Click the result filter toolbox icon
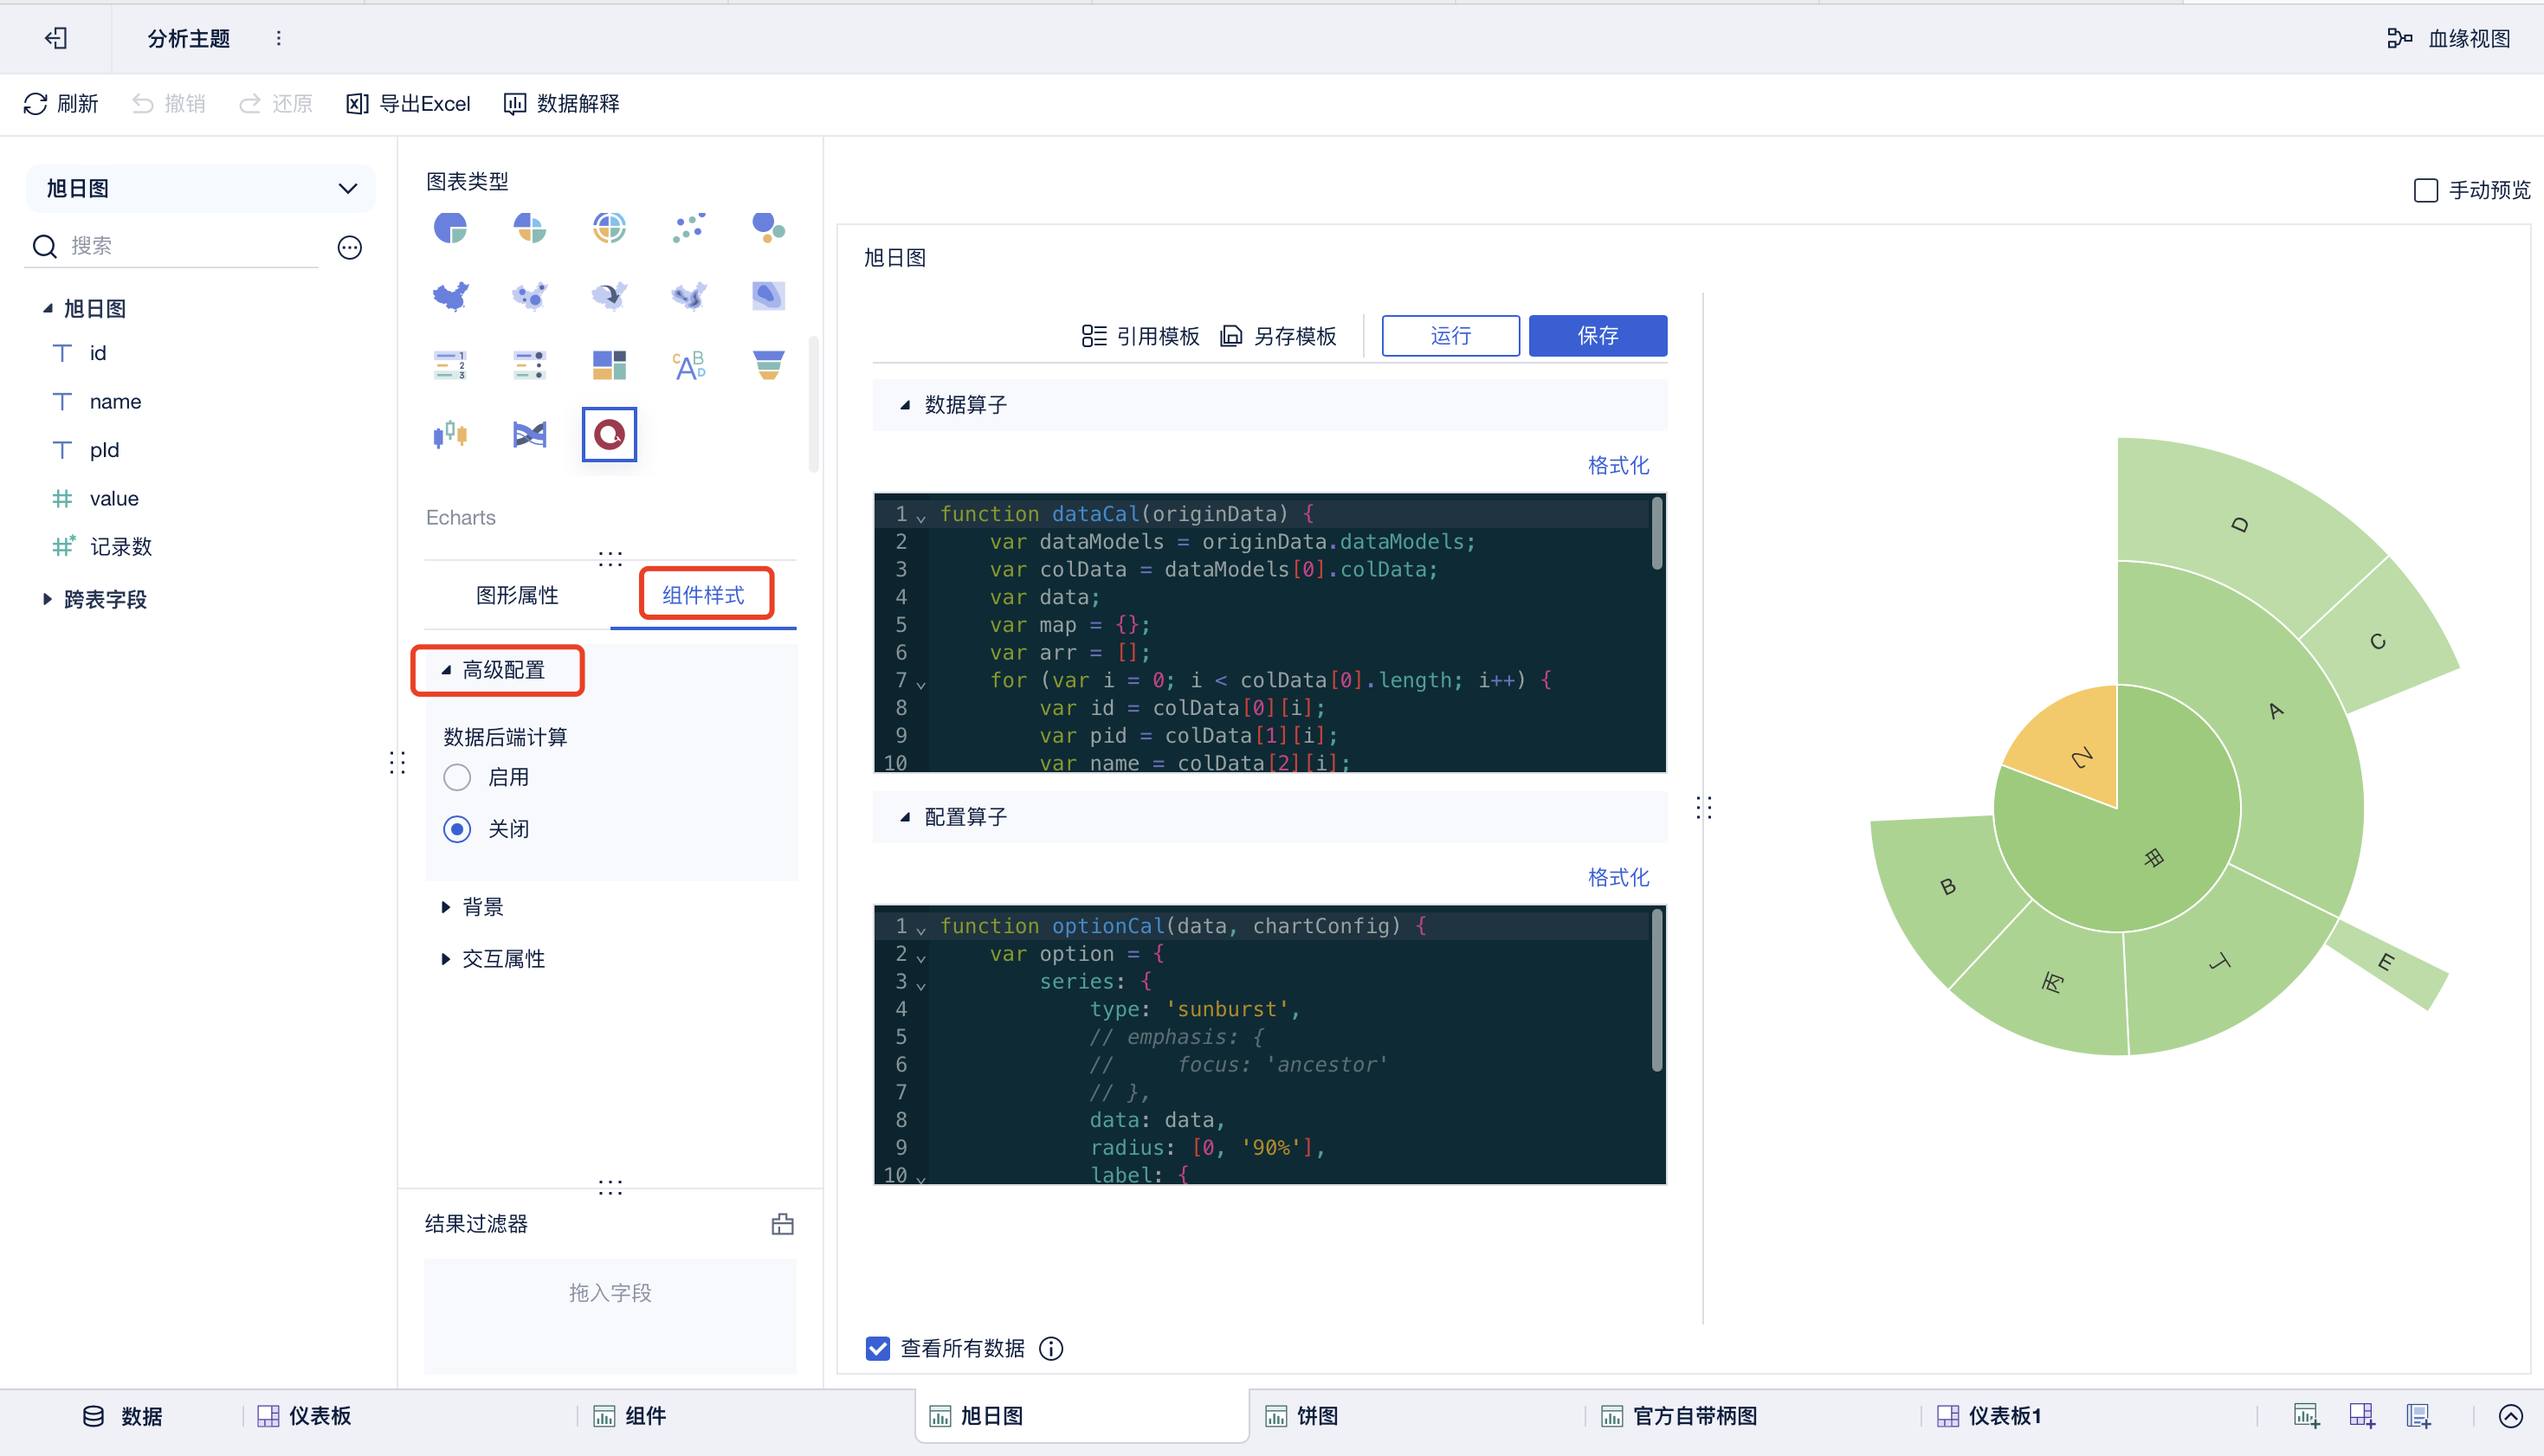 782,1224
